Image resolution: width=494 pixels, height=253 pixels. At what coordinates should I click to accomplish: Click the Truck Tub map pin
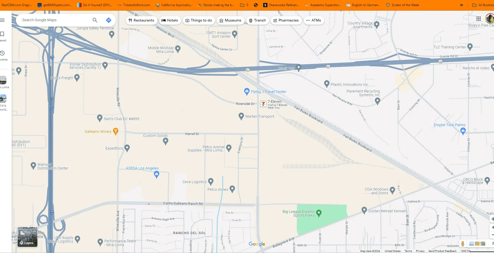click(299, 68)
